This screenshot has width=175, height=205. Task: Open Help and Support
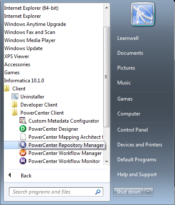[137, 174]
